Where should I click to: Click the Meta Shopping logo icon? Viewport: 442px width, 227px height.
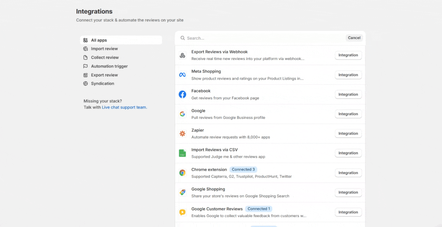click(x=182, y=75)
